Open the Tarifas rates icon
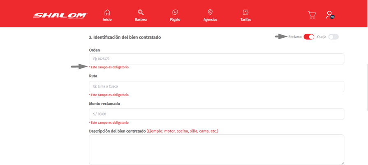The height and width of the screenshot is (165, 368). point(245,12)
